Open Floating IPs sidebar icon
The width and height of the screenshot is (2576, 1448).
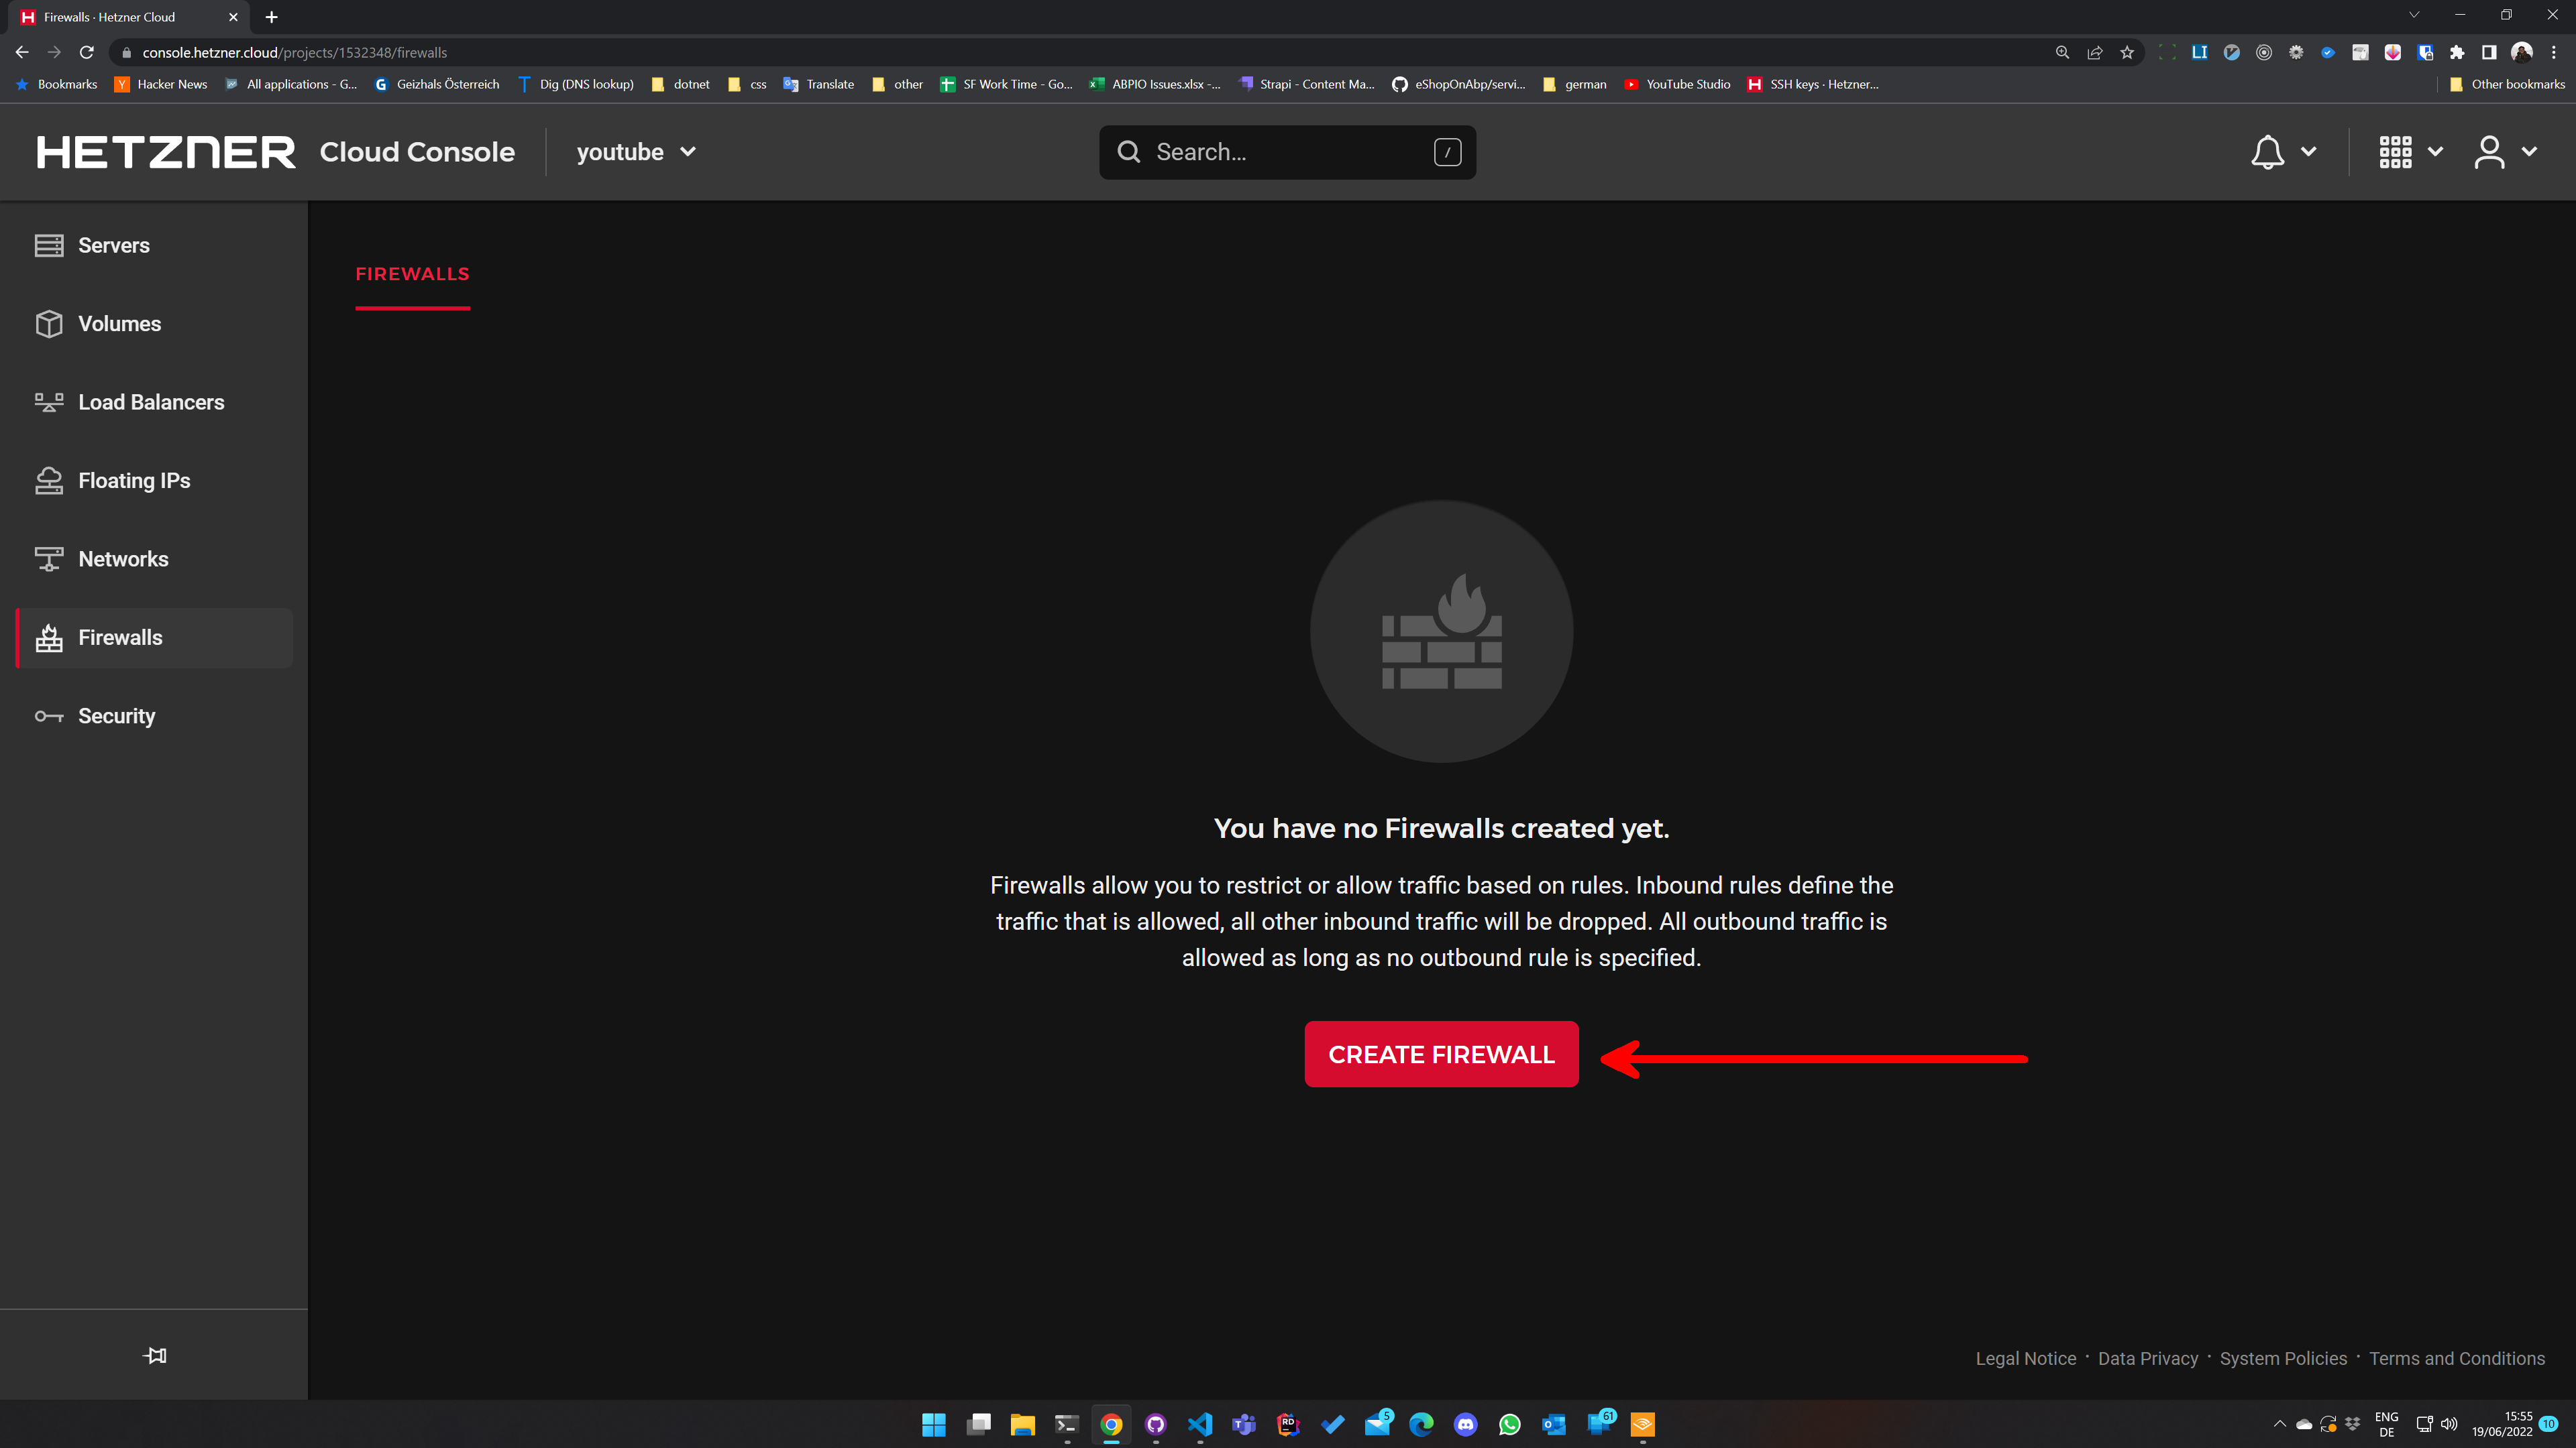coord(48,481)
